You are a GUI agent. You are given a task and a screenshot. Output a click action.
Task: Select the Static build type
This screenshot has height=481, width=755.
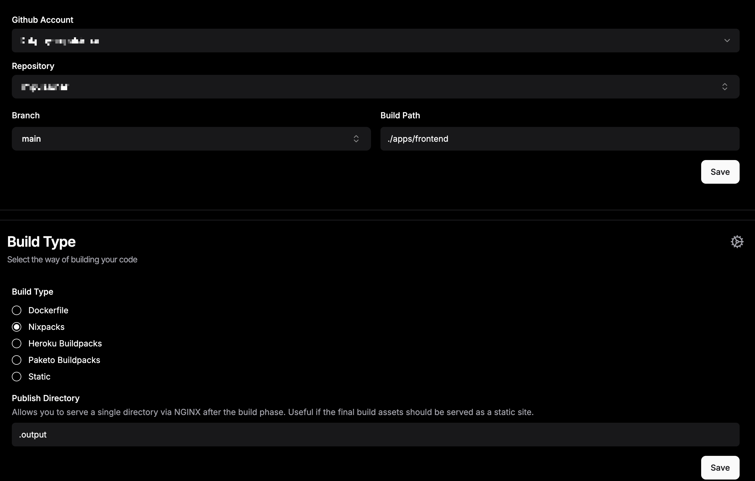[17, 377]
